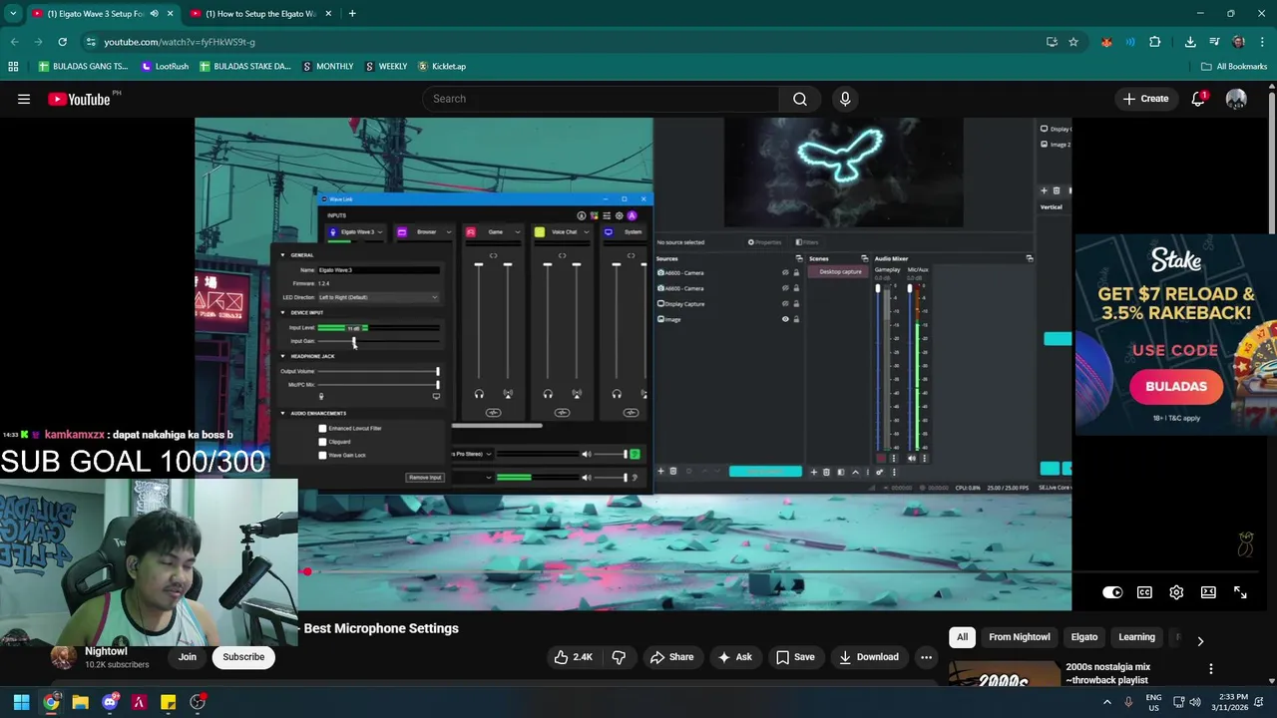Toggle the autoplay switch in player
1277x718 pixels.
click(x=1112, y=592)
